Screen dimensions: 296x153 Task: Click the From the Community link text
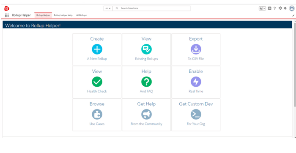pyautogui.click(x=146, y=124)
